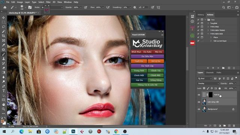Select the Magic Wand tool
Screen dimensions: 240x135
[3, 31]
